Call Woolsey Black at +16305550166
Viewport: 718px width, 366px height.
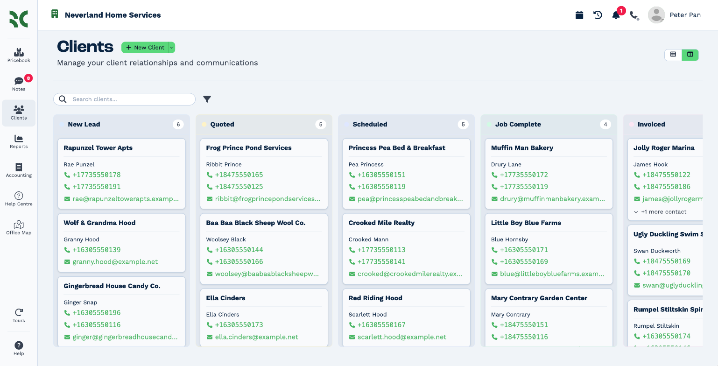pyautogui.click(x=235, y=262)
